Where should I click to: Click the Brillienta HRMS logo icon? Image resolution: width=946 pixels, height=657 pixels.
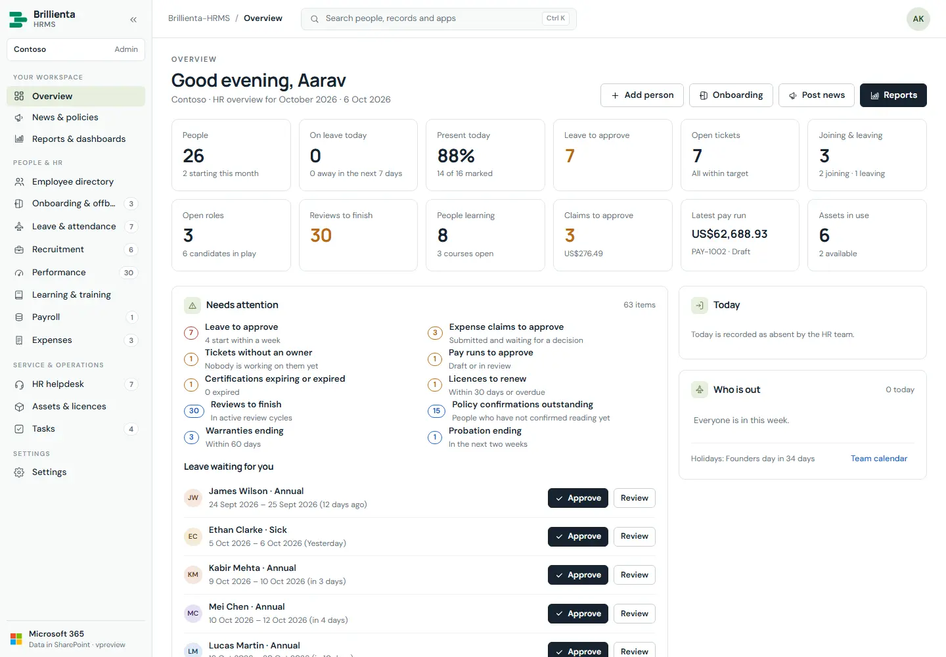18,19
